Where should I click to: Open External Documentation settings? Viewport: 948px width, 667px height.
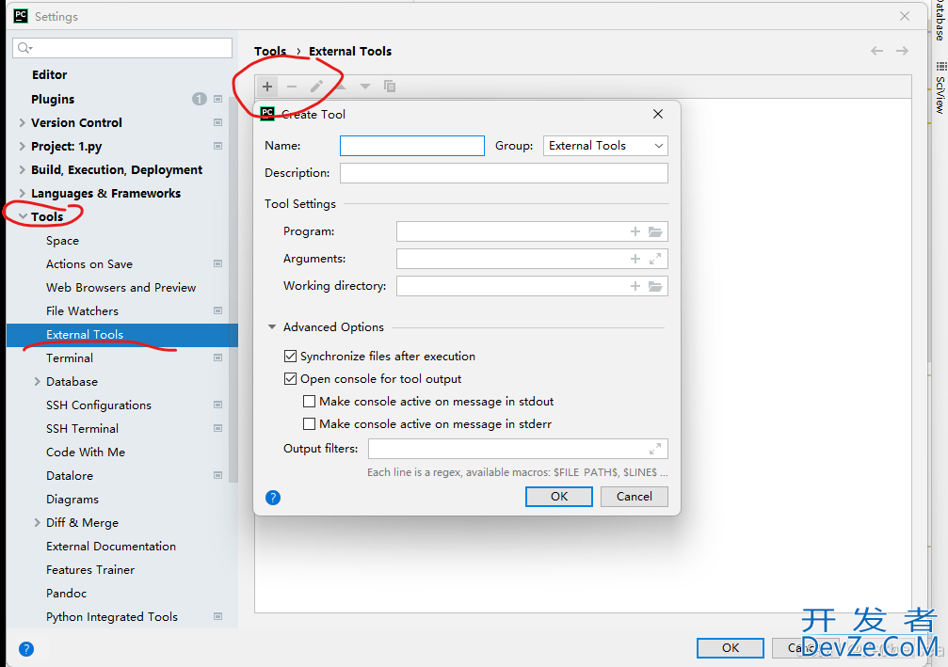pyautogui.click(x=111, y=547)
